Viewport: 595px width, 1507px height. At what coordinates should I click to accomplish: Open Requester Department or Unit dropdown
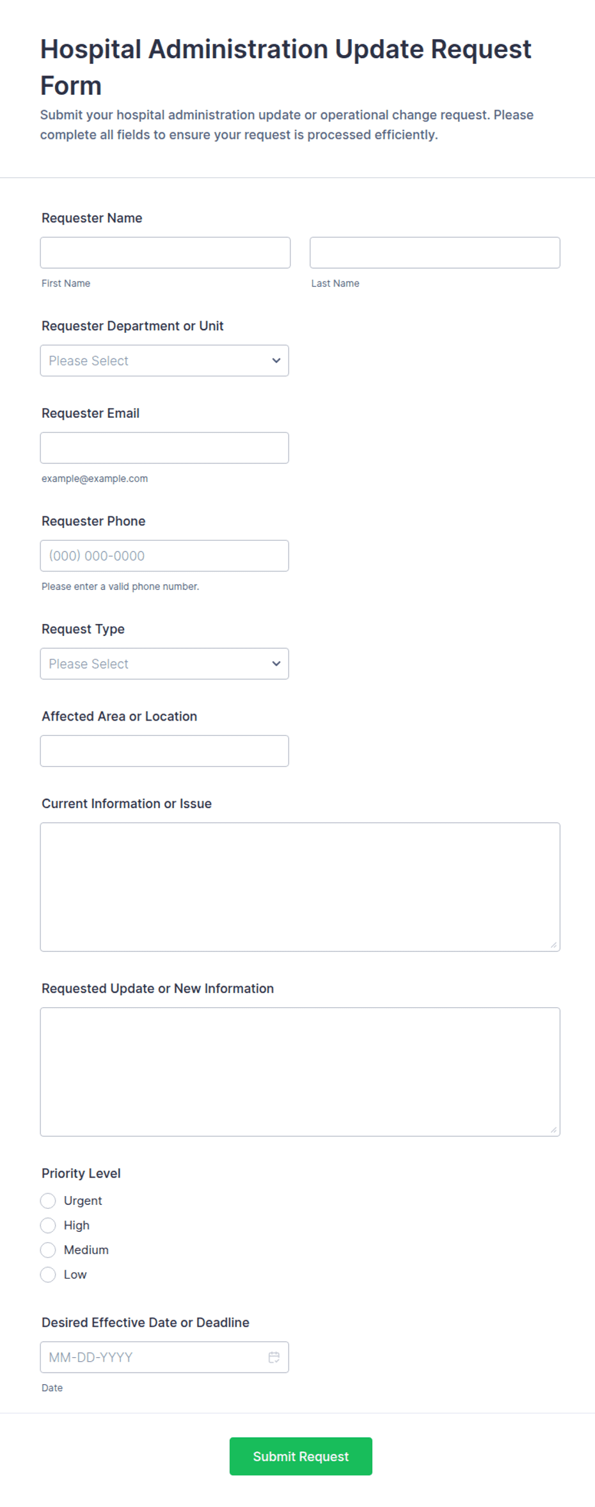(x=164, y=360)
